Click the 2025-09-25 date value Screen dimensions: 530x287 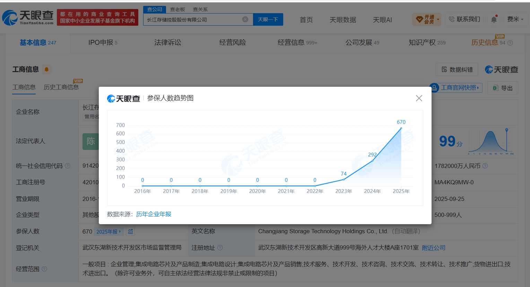[x=450, y=199]
